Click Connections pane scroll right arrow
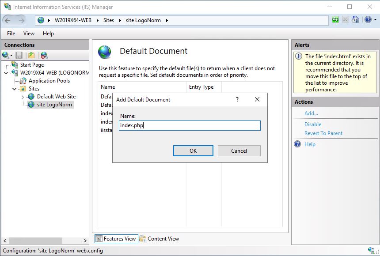The width and height of the screenshot is (380, 256). pyautogui.click(x=85, y=241)
